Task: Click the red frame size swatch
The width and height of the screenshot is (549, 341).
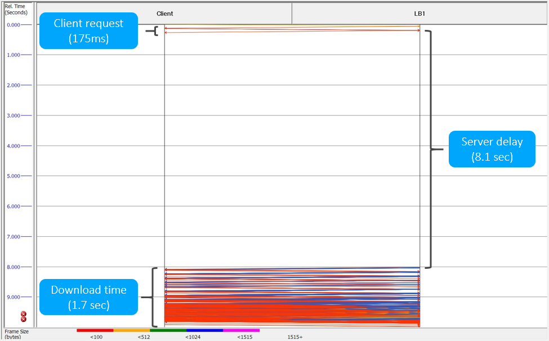Action: tap(95, 330)
